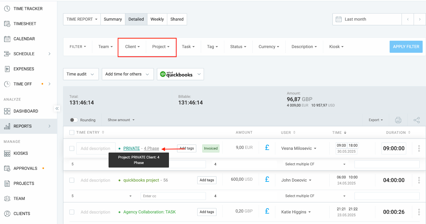This screenshot has width=426, height=224.
Task: Open the Projects sidebar icon
Action: 7,183
